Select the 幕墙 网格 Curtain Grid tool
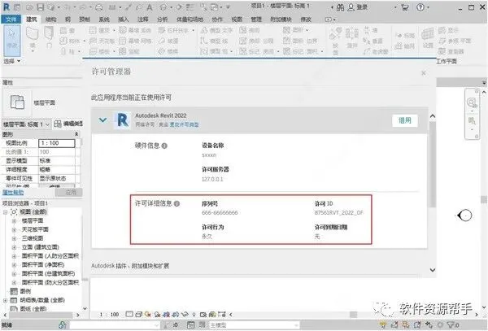 click(x=135, y=41)
